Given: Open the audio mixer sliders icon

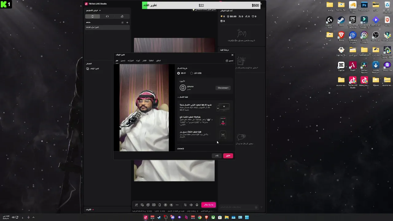Looking at the screenshot, I should point(185,205).
